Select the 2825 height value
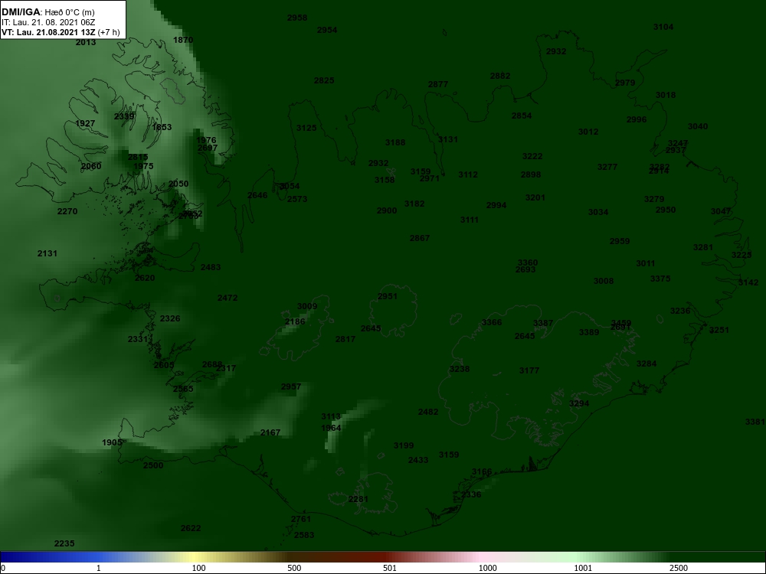Screen dimensions: 766x574 tap(324, 80)
